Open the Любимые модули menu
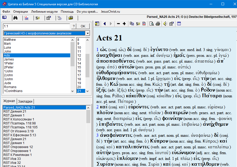The width and height of the screenshot is (237, 167). pos(44,12)
